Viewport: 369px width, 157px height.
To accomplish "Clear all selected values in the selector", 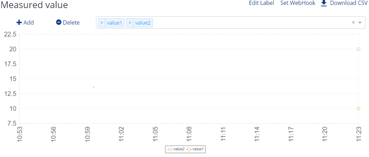I will [x=353, y=22].
